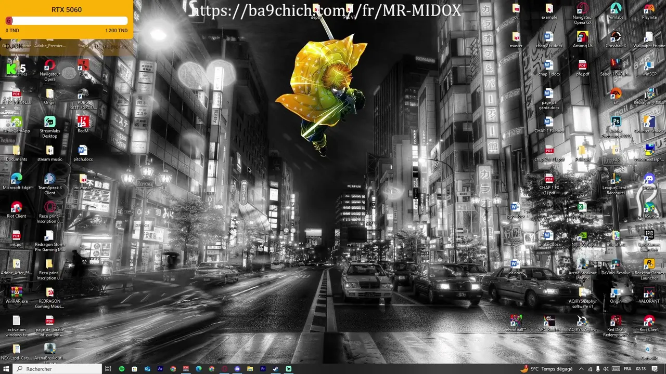Select anglais.docx Word file
Screen dimensions: 666x374
(549, 238)
